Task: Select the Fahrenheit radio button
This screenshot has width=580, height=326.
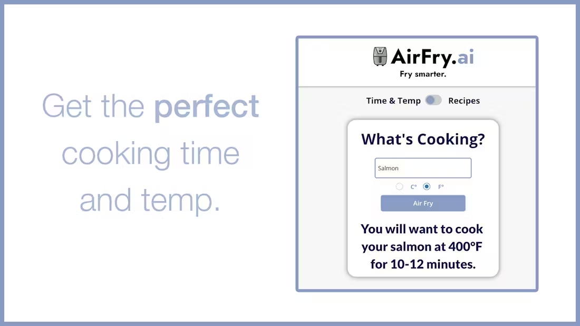Action: [x=427, y=186]
